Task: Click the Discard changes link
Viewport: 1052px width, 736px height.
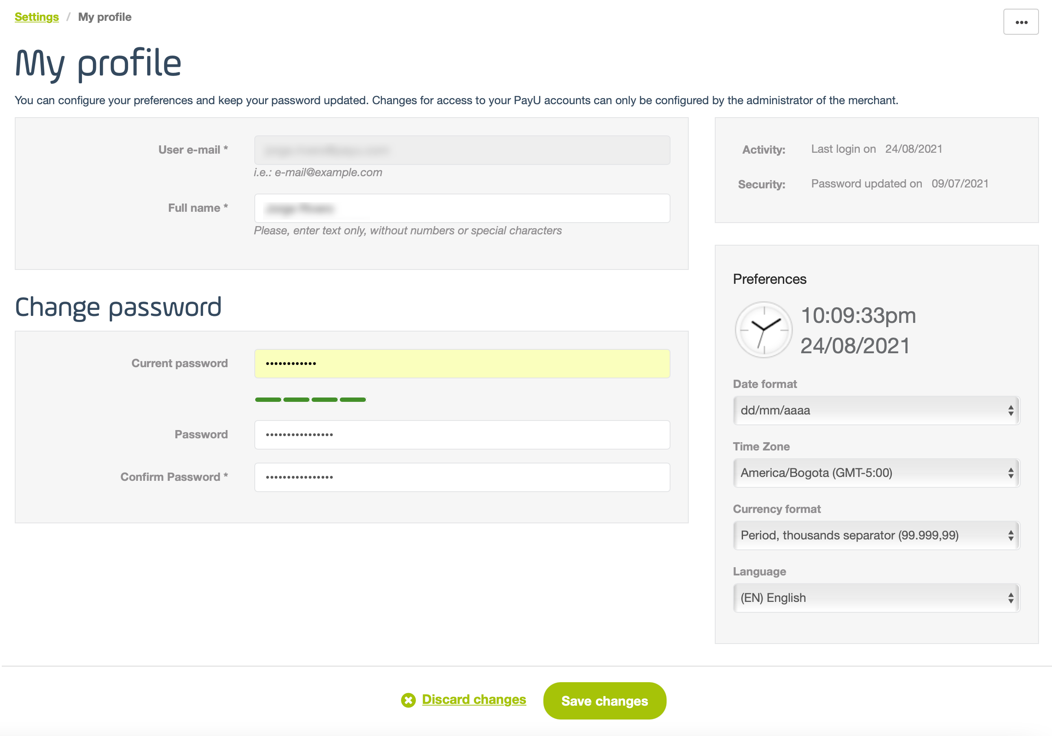Action: click(x=474, y=700)
